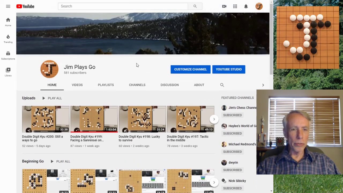
Task: Advance the Beginning Go carousel to the right
Action: [214, 183]
